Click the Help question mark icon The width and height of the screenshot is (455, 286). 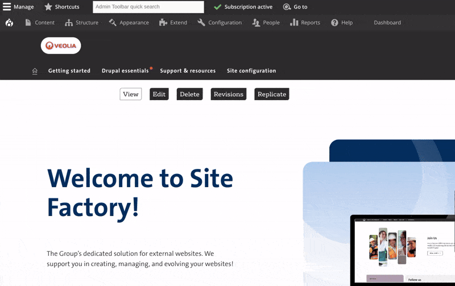(334, 23)
